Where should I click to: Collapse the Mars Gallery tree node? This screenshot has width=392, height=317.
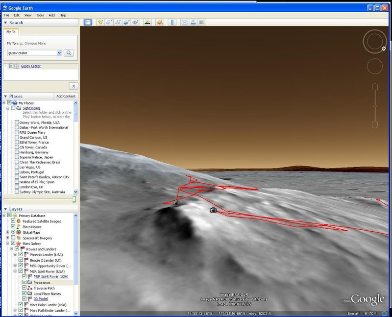tap(7, 244)
